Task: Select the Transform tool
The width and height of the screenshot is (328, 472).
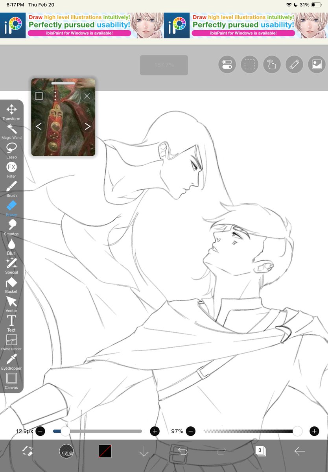Action: click(x=11, y=112)
